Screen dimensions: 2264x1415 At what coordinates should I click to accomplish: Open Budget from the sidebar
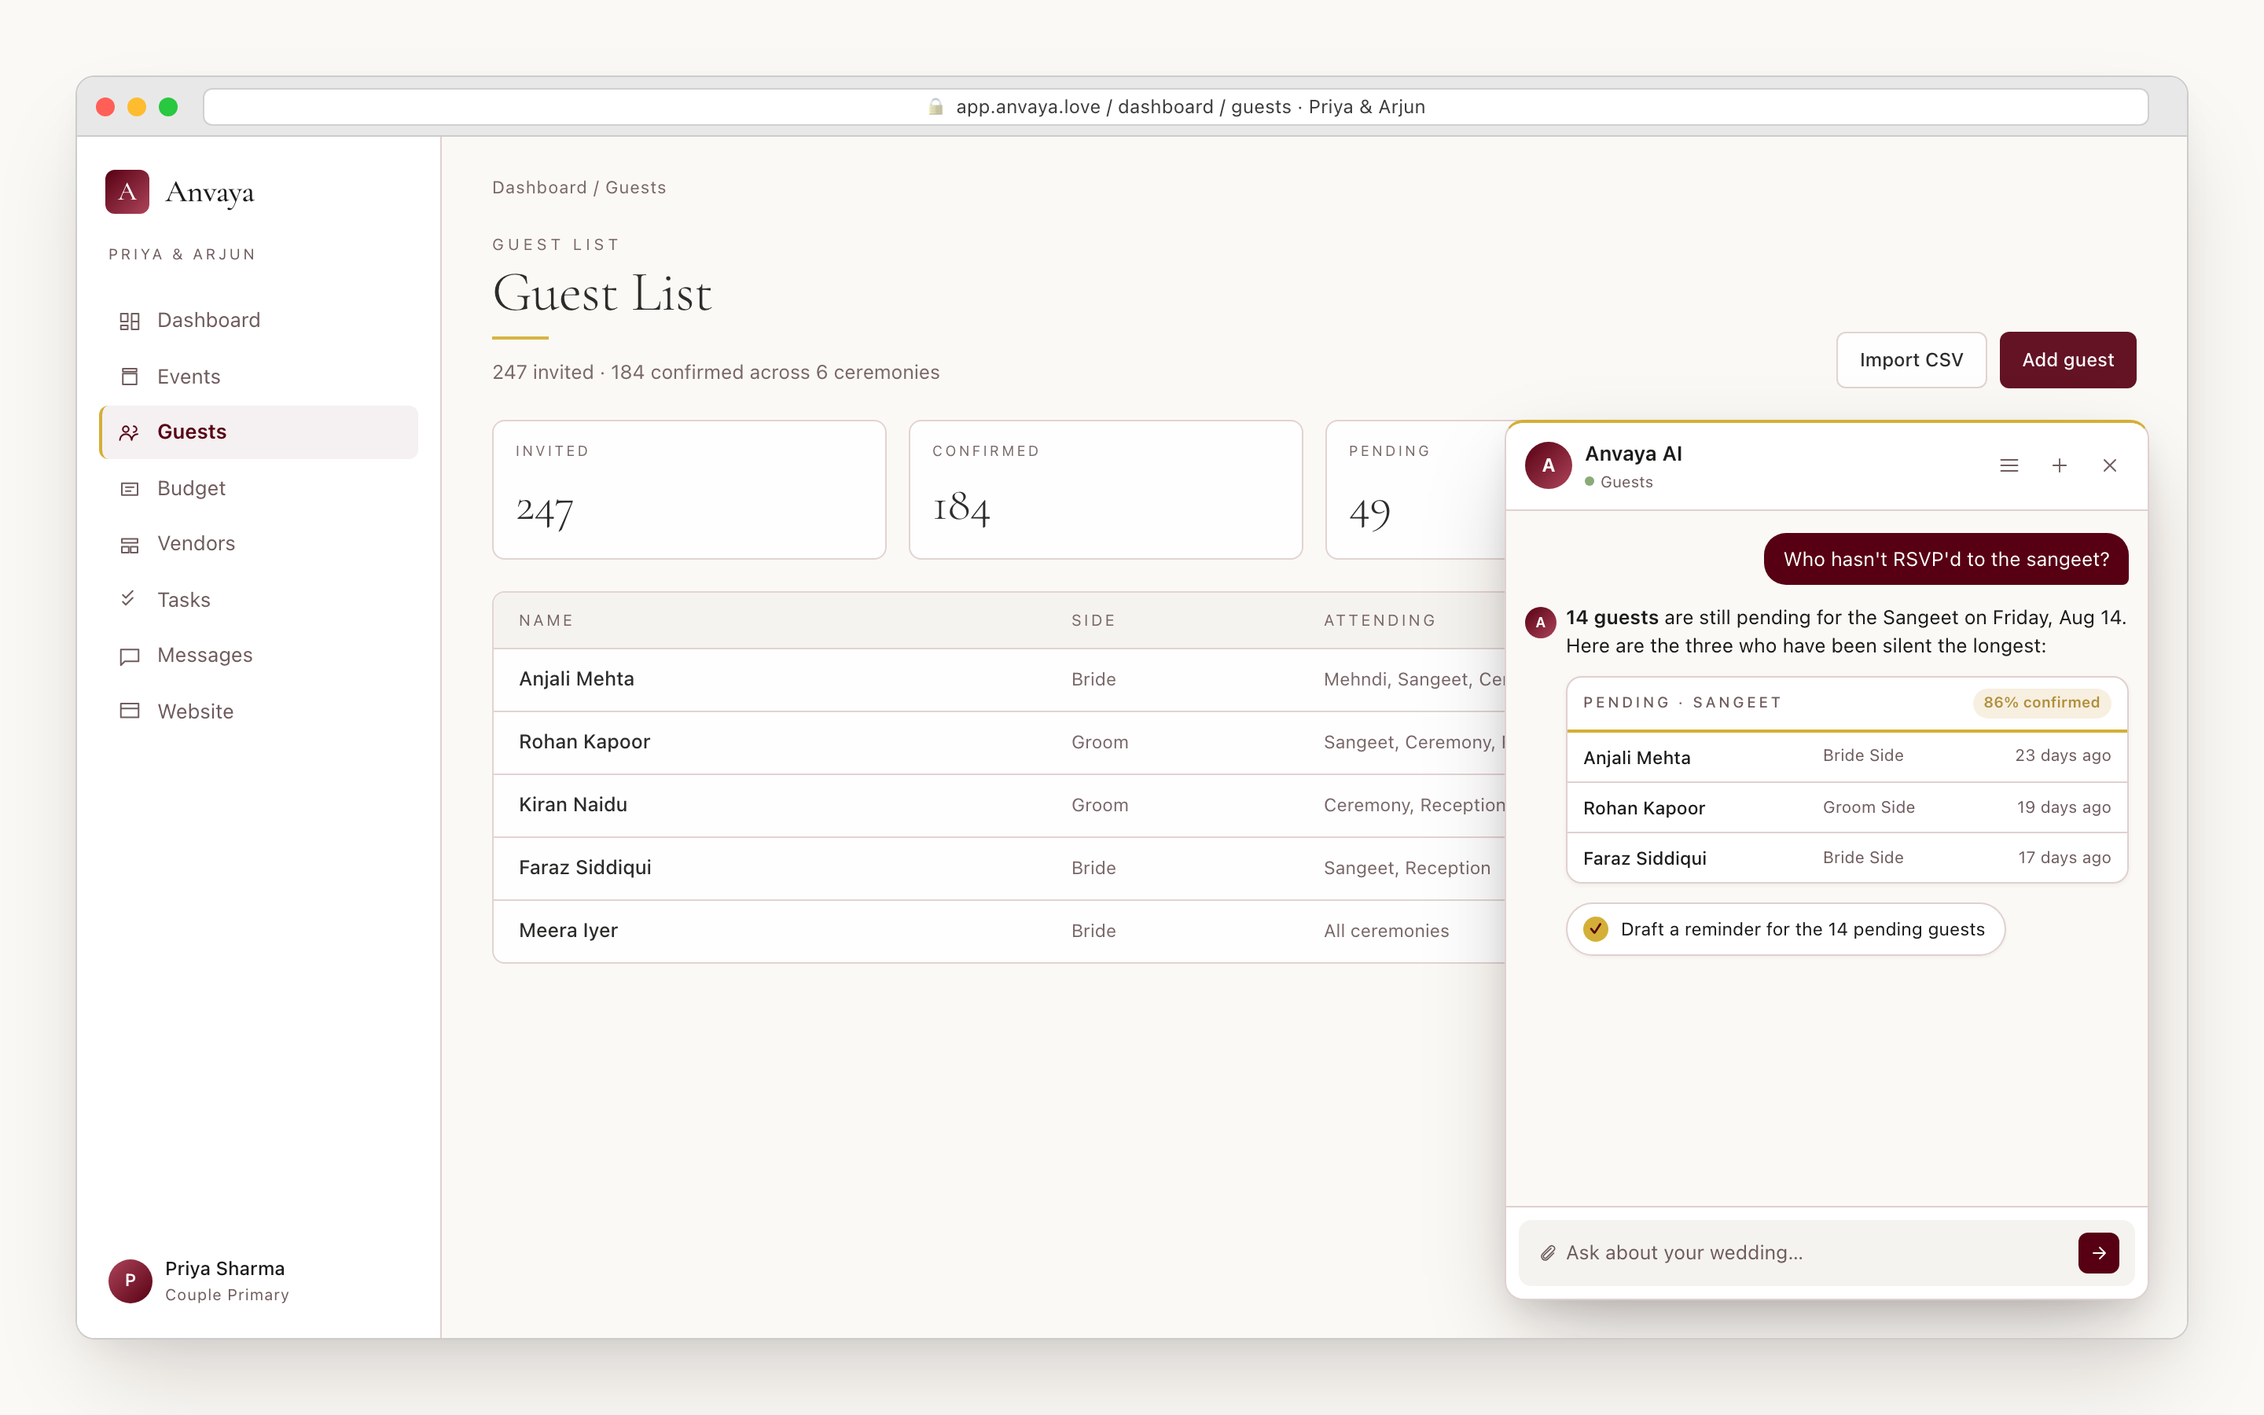pos(258,487)
